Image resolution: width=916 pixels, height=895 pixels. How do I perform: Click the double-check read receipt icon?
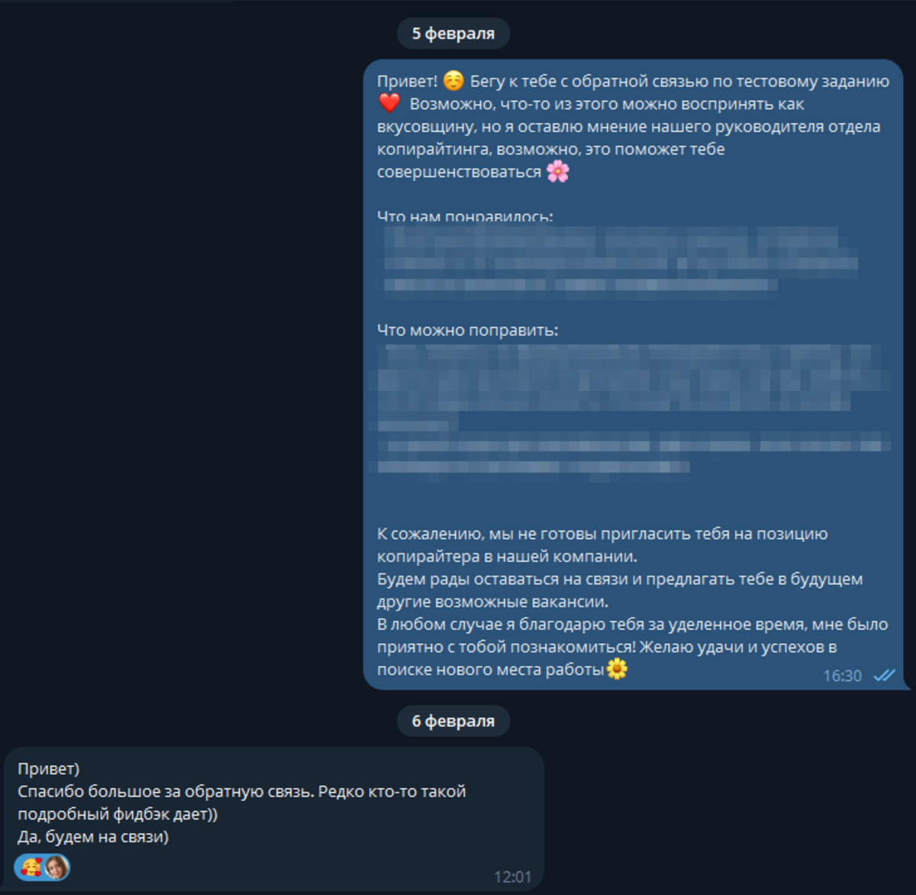click(884, 676)
